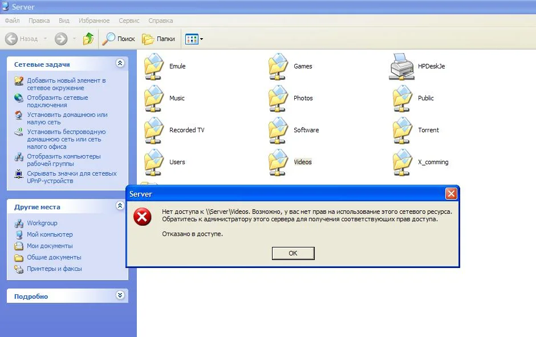Select the Videos shared folder icon
The height and width of the screenshot is (337, 536).
point(279,163)
